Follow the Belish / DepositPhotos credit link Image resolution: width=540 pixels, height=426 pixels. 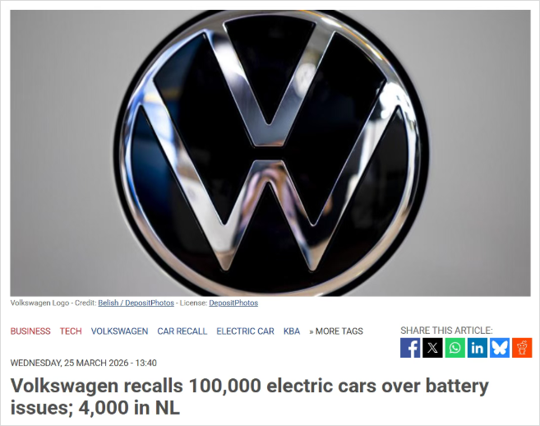[x=136, y=303]
